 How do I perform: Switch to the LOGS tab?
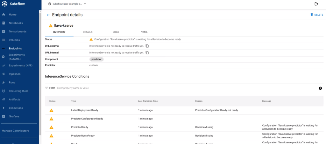coord(116,32)
